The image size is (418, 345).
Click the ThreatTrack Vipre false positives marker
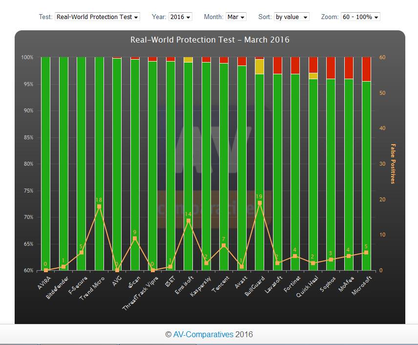pos(153,270)
